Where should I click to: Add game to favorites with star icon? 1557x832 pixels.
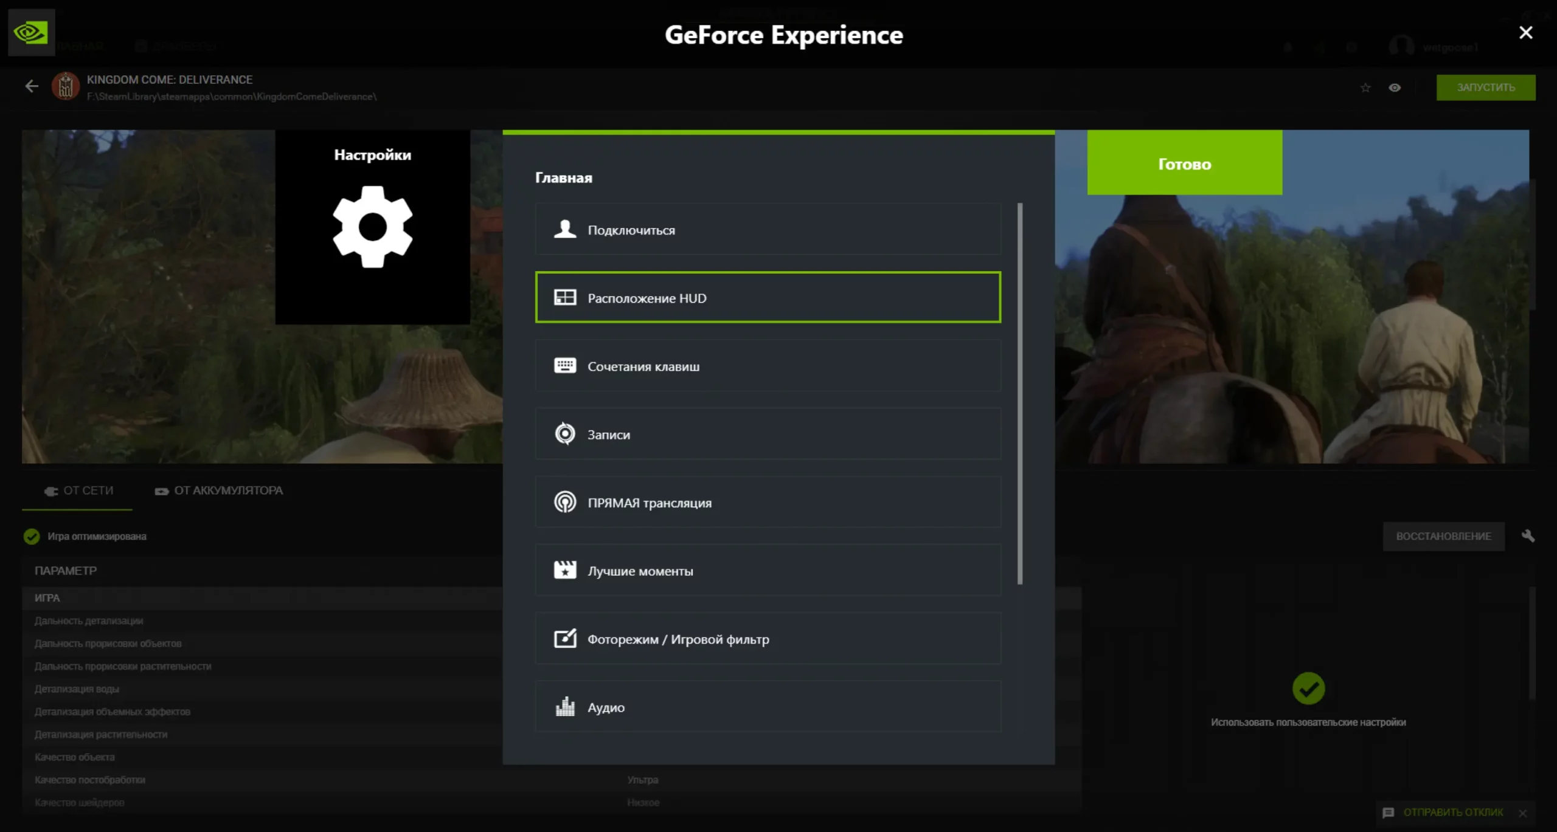pos(1365,88)
